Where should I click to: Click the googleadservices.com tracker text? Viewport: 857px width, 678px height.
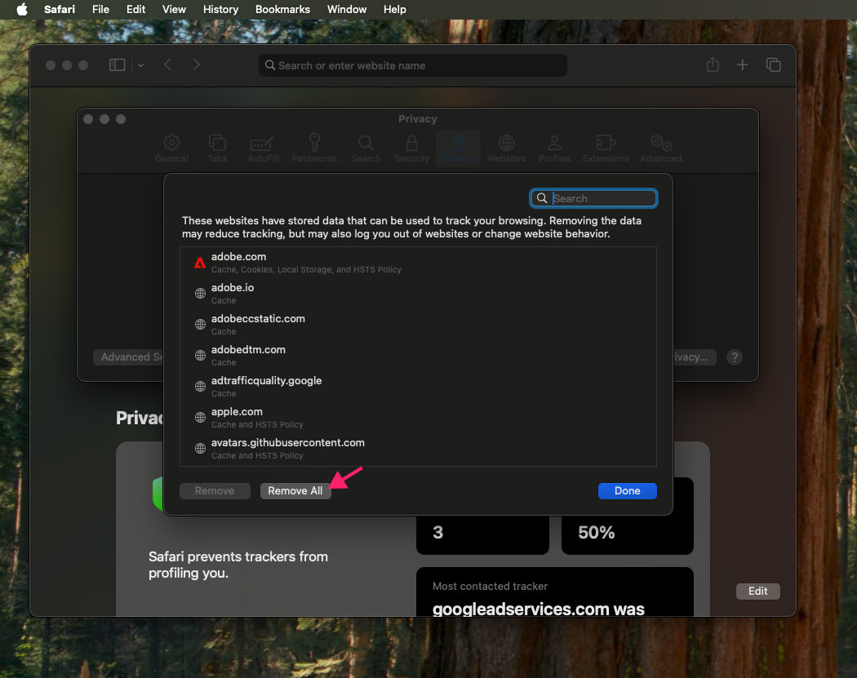[x=539, y=609]
